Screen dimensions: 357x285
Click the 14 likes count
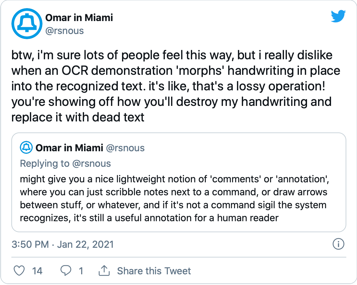pyautogui.click(x=37, y=271)
